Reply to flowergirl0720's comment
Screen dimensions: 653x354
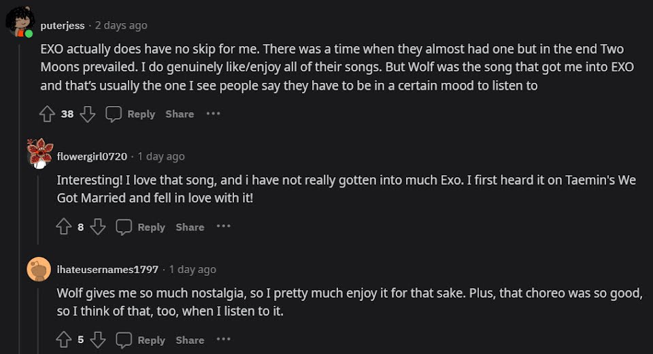[x=141, y=227]
